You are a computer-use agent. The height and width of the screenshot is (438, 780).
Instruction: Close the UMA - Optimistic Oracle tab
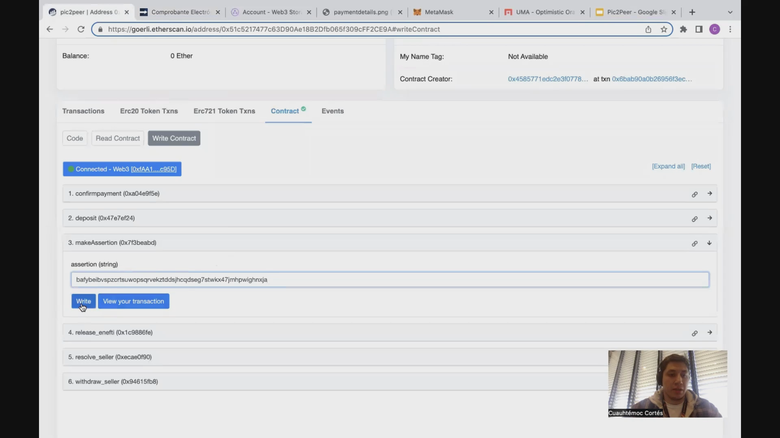[583, 12]
